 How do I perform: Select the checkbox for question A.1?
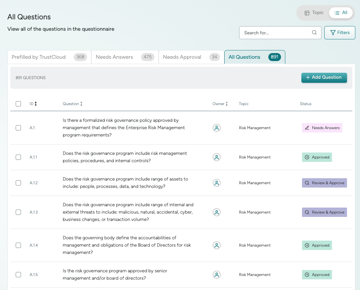(x=18, y=128)
